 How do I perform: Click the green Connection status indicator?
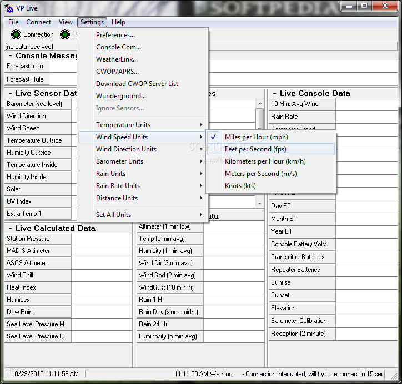(x=16, y=34)
